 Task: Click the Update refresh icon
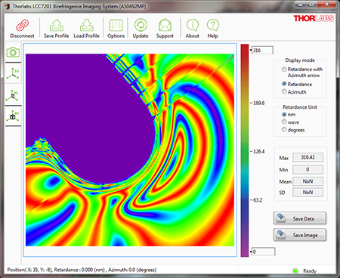pyautogui.click(x=141, y=25)
